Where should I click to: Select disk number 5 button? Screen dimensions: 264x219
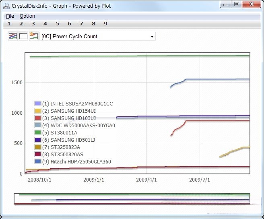(57, 24)
